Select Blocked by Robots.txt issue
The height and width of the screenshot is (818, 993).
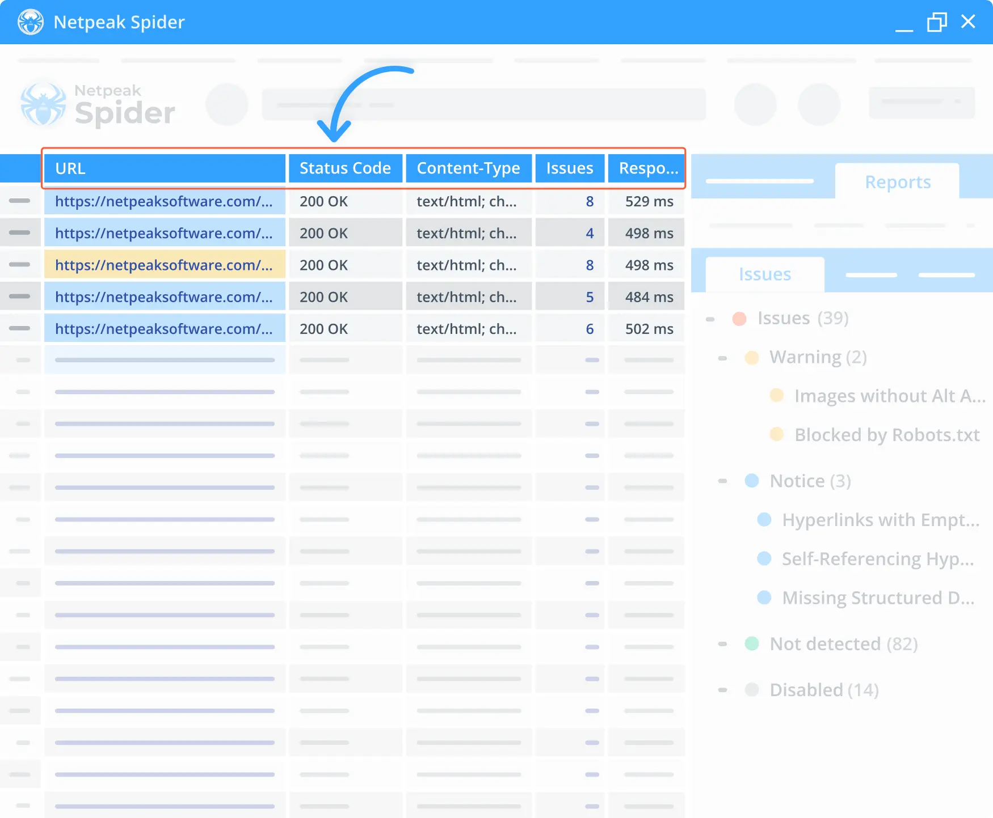click(x=887, y=435)
